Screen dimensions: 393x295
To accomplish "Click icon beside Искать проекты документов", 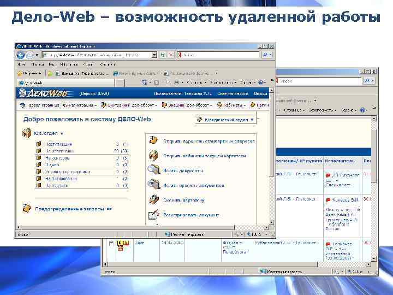I will (x=153, y=185).
